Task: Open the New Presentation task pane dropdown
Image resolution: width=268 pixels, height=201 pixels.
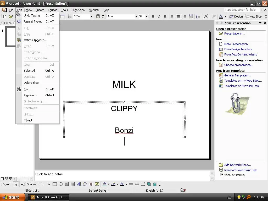Action: pos(260,23)
